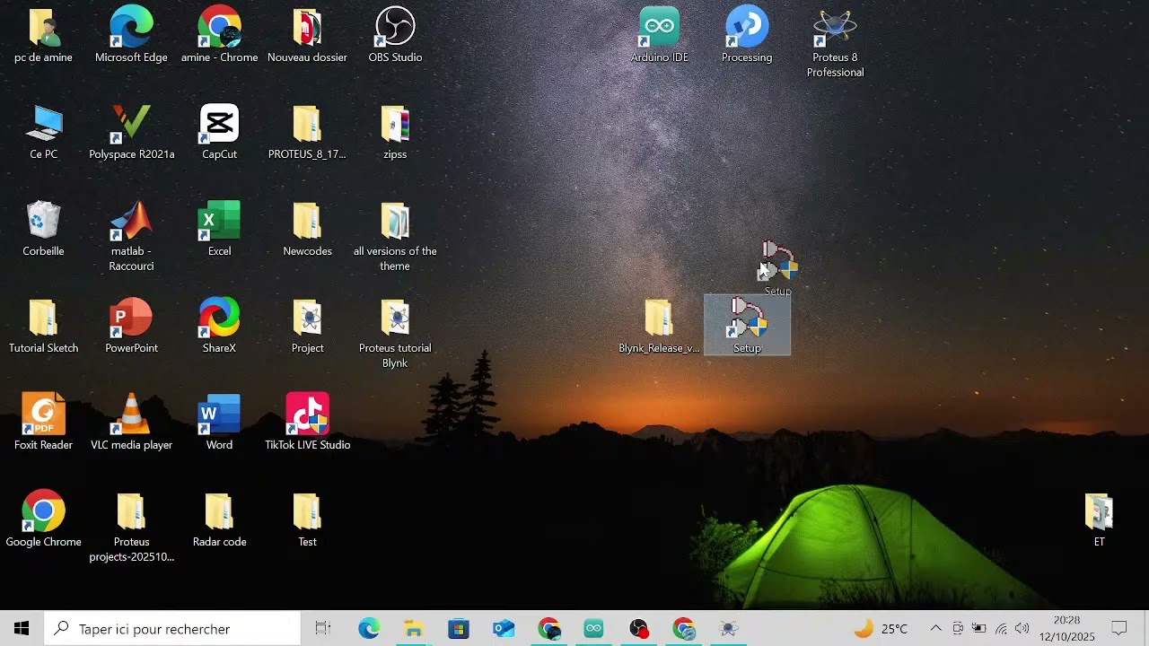Open Microsoft Edge from the taskbar
This screenshot has height=646, width=1149.
coord(369,629)
